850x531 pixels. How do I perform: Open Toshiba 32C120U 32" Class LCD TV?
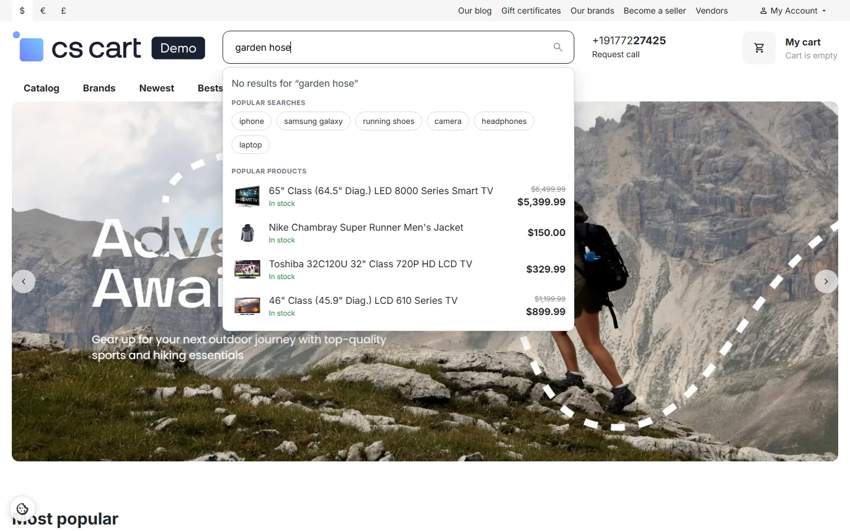click(371, 264)
